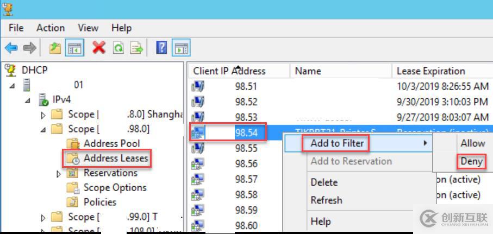Viewport: 493px width, 234px height.
Task: Click the DHCP root node icon
Action: click(x=11, y=71)
